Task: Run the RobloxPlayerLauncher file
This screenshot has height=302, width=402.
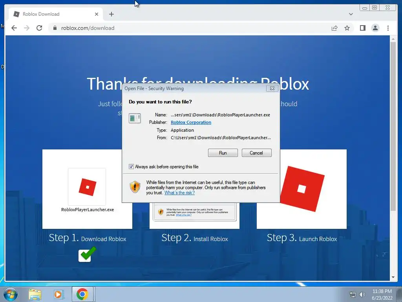Action: tap(223, 153)
